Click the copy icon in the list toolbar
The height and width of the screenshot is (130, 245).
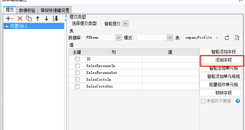coord(29,18)
